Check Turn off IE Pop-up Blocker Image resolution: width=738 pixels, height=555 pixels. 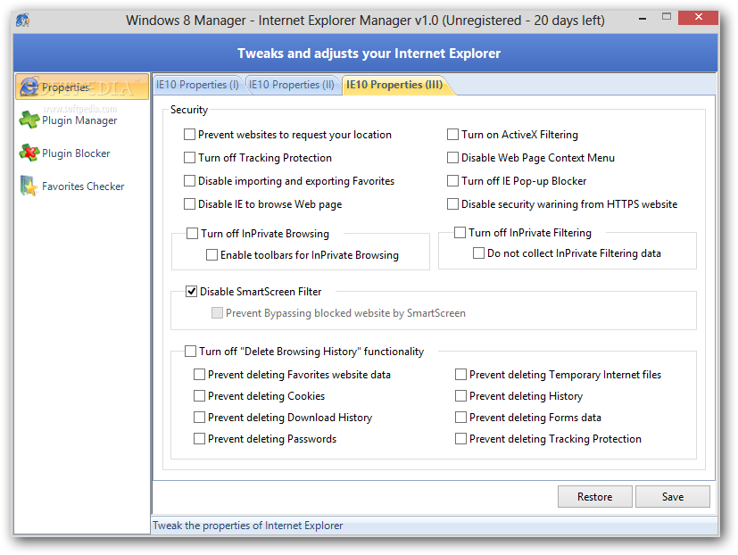(x=452, y=181)
